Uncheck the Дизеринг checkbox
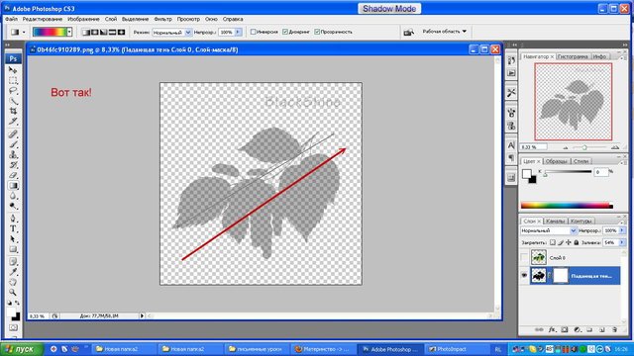634x356 pixels. point(285,32)
